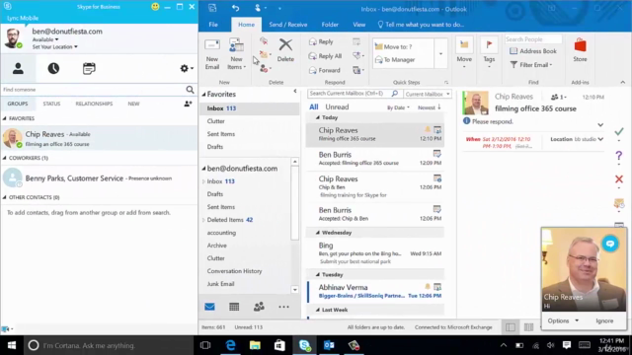Open By Date arrangement dropdown
The width and height of the screenshot is (632, 355).
pos(398,107)
